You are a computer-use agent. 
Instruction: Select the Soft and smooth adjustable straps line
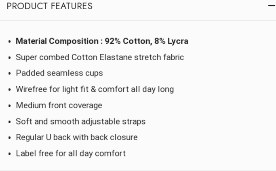(x=80, y=121)
